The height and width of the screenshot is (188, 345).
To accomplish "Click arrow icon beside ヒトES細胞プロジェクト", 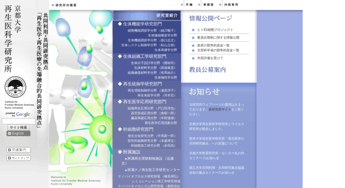I will (193, 30).
